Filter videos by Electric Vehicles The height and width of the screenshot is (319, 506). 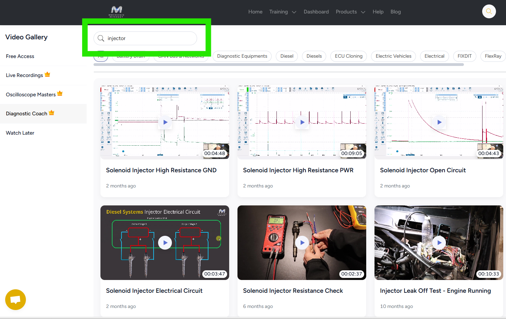[393, 56]
